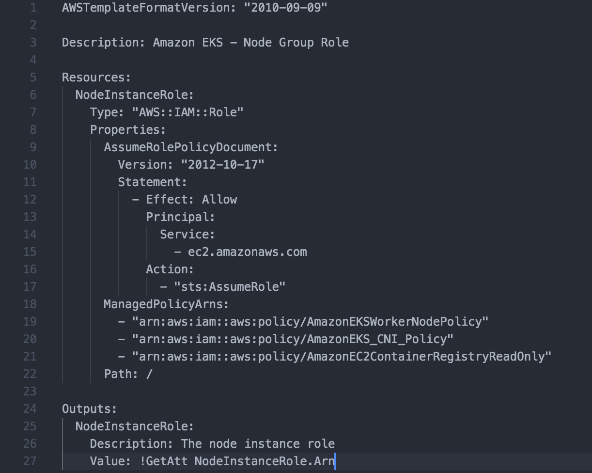The height and width of the screenshot is (473, 592).
Task: Click the "2012-10-17" version string
Action: coord(222,165)
